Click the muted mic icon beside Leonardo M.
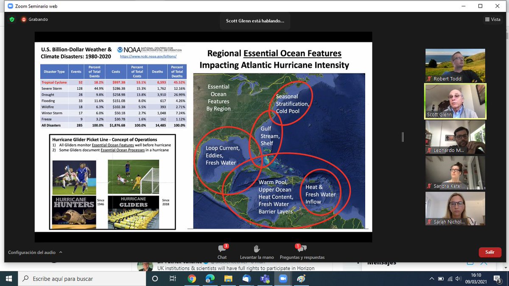509x286 pixels. click(x=429, y=150)
